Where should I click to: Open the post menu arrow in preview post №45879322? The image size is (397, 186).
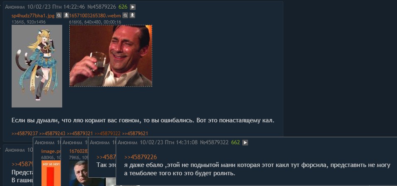245,143
